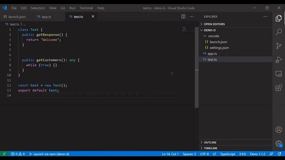285x160 pixels.
Task: Open Explorer views and more actions ellipsis
Action: coord(265,16)
